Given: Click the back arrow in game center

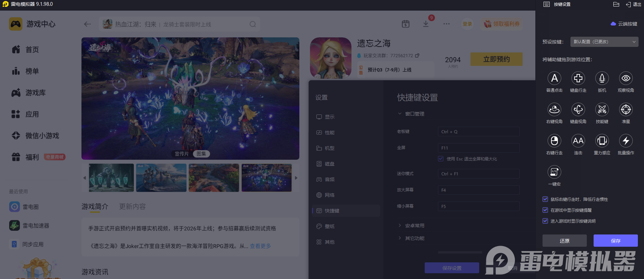Looking at the screenshot, I should coord(87,24).
